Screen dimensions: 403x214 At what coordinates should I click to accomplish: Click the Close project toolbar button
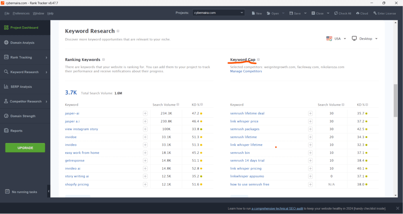(x=318, y=13)
